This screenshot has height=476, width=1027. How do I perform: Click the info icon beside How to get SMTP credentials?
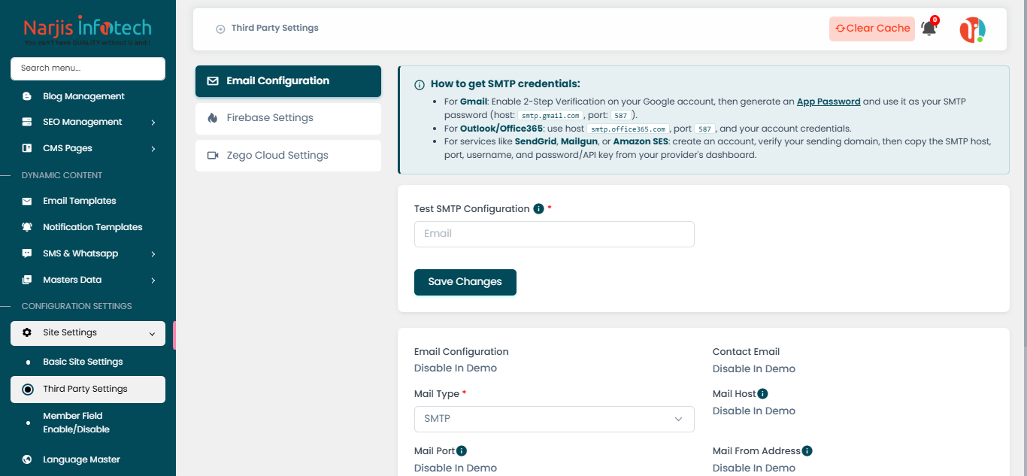click(x=420, y=84)
